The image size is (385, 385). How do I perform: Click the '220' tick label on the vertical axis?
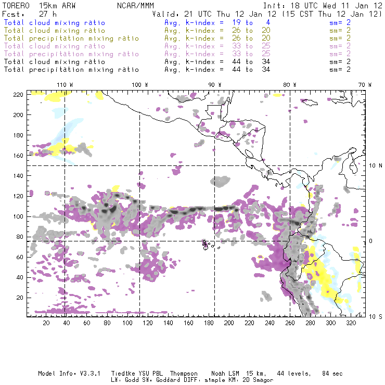click(x=18, y=95)
